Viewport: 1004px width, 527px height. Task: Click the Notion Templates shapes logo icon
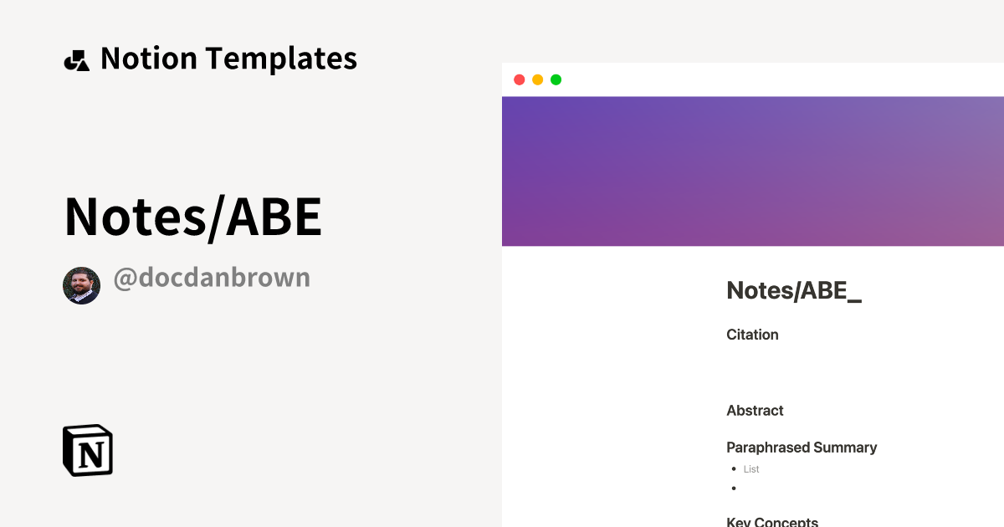coord(76,58)
